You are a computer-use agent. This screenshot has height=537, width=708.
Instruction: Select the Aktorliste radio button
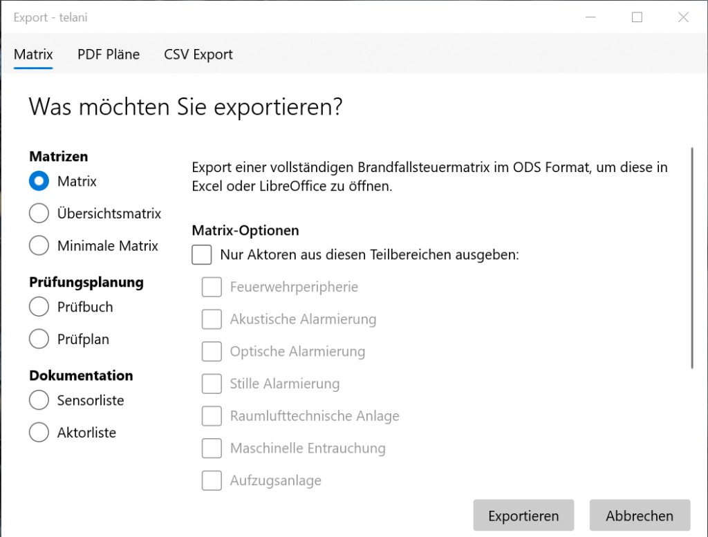[x=39, y=433]
